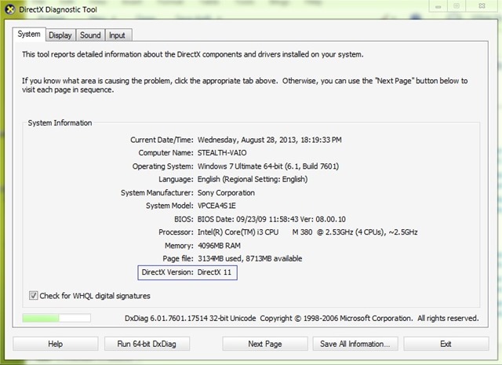Switch to the Display tab
502x365 pixels.
pyautogui.click(x=60, y=35)
